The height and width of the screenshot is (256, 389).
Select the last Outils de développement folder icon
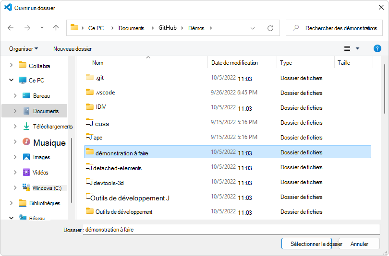tap(89, 210)
